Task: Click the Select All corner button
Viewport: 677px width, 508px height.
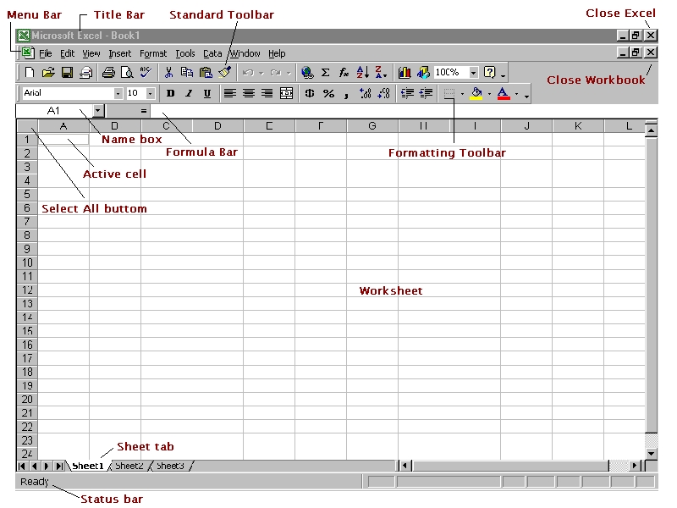Action: [x=27, y=125]
